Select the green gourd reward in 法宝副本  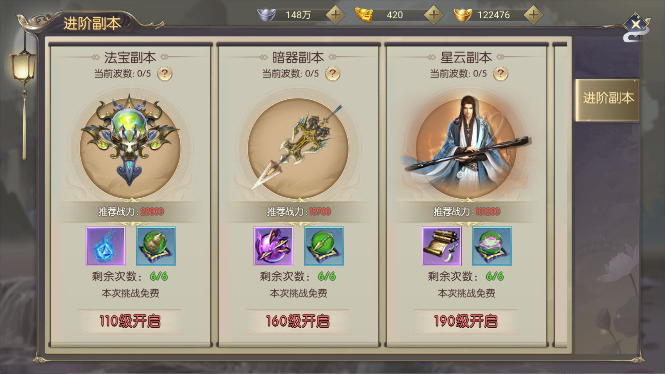click(x=156, y=246)
